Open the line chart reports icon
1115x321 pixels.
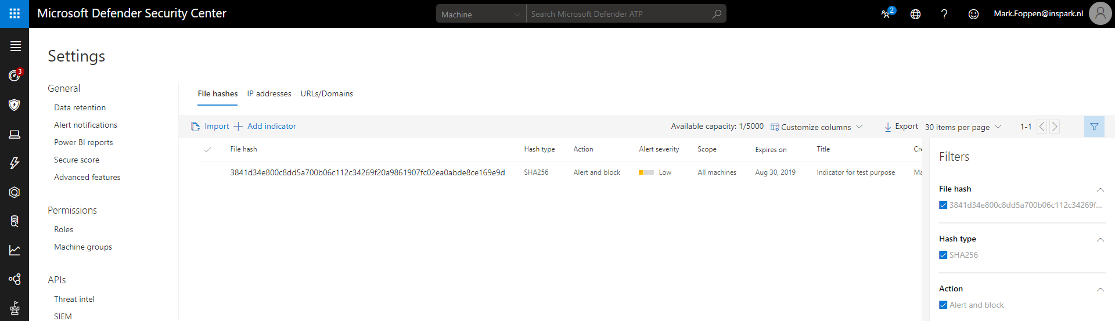click(x=15, y=250)
